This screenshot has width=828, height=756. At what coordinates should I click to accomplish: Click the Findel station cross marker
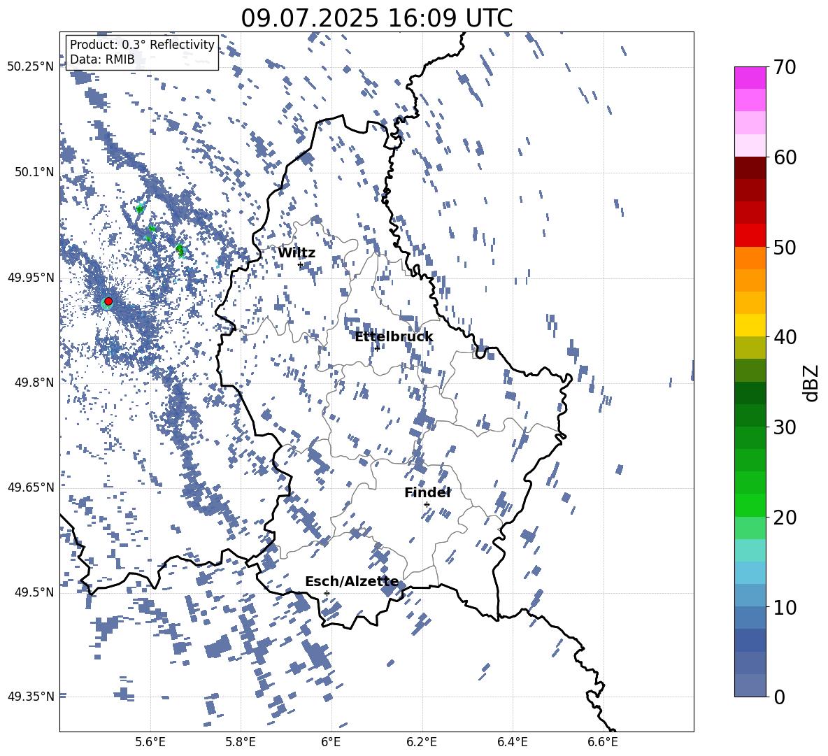pyautogui.click(x=427, y=505)
